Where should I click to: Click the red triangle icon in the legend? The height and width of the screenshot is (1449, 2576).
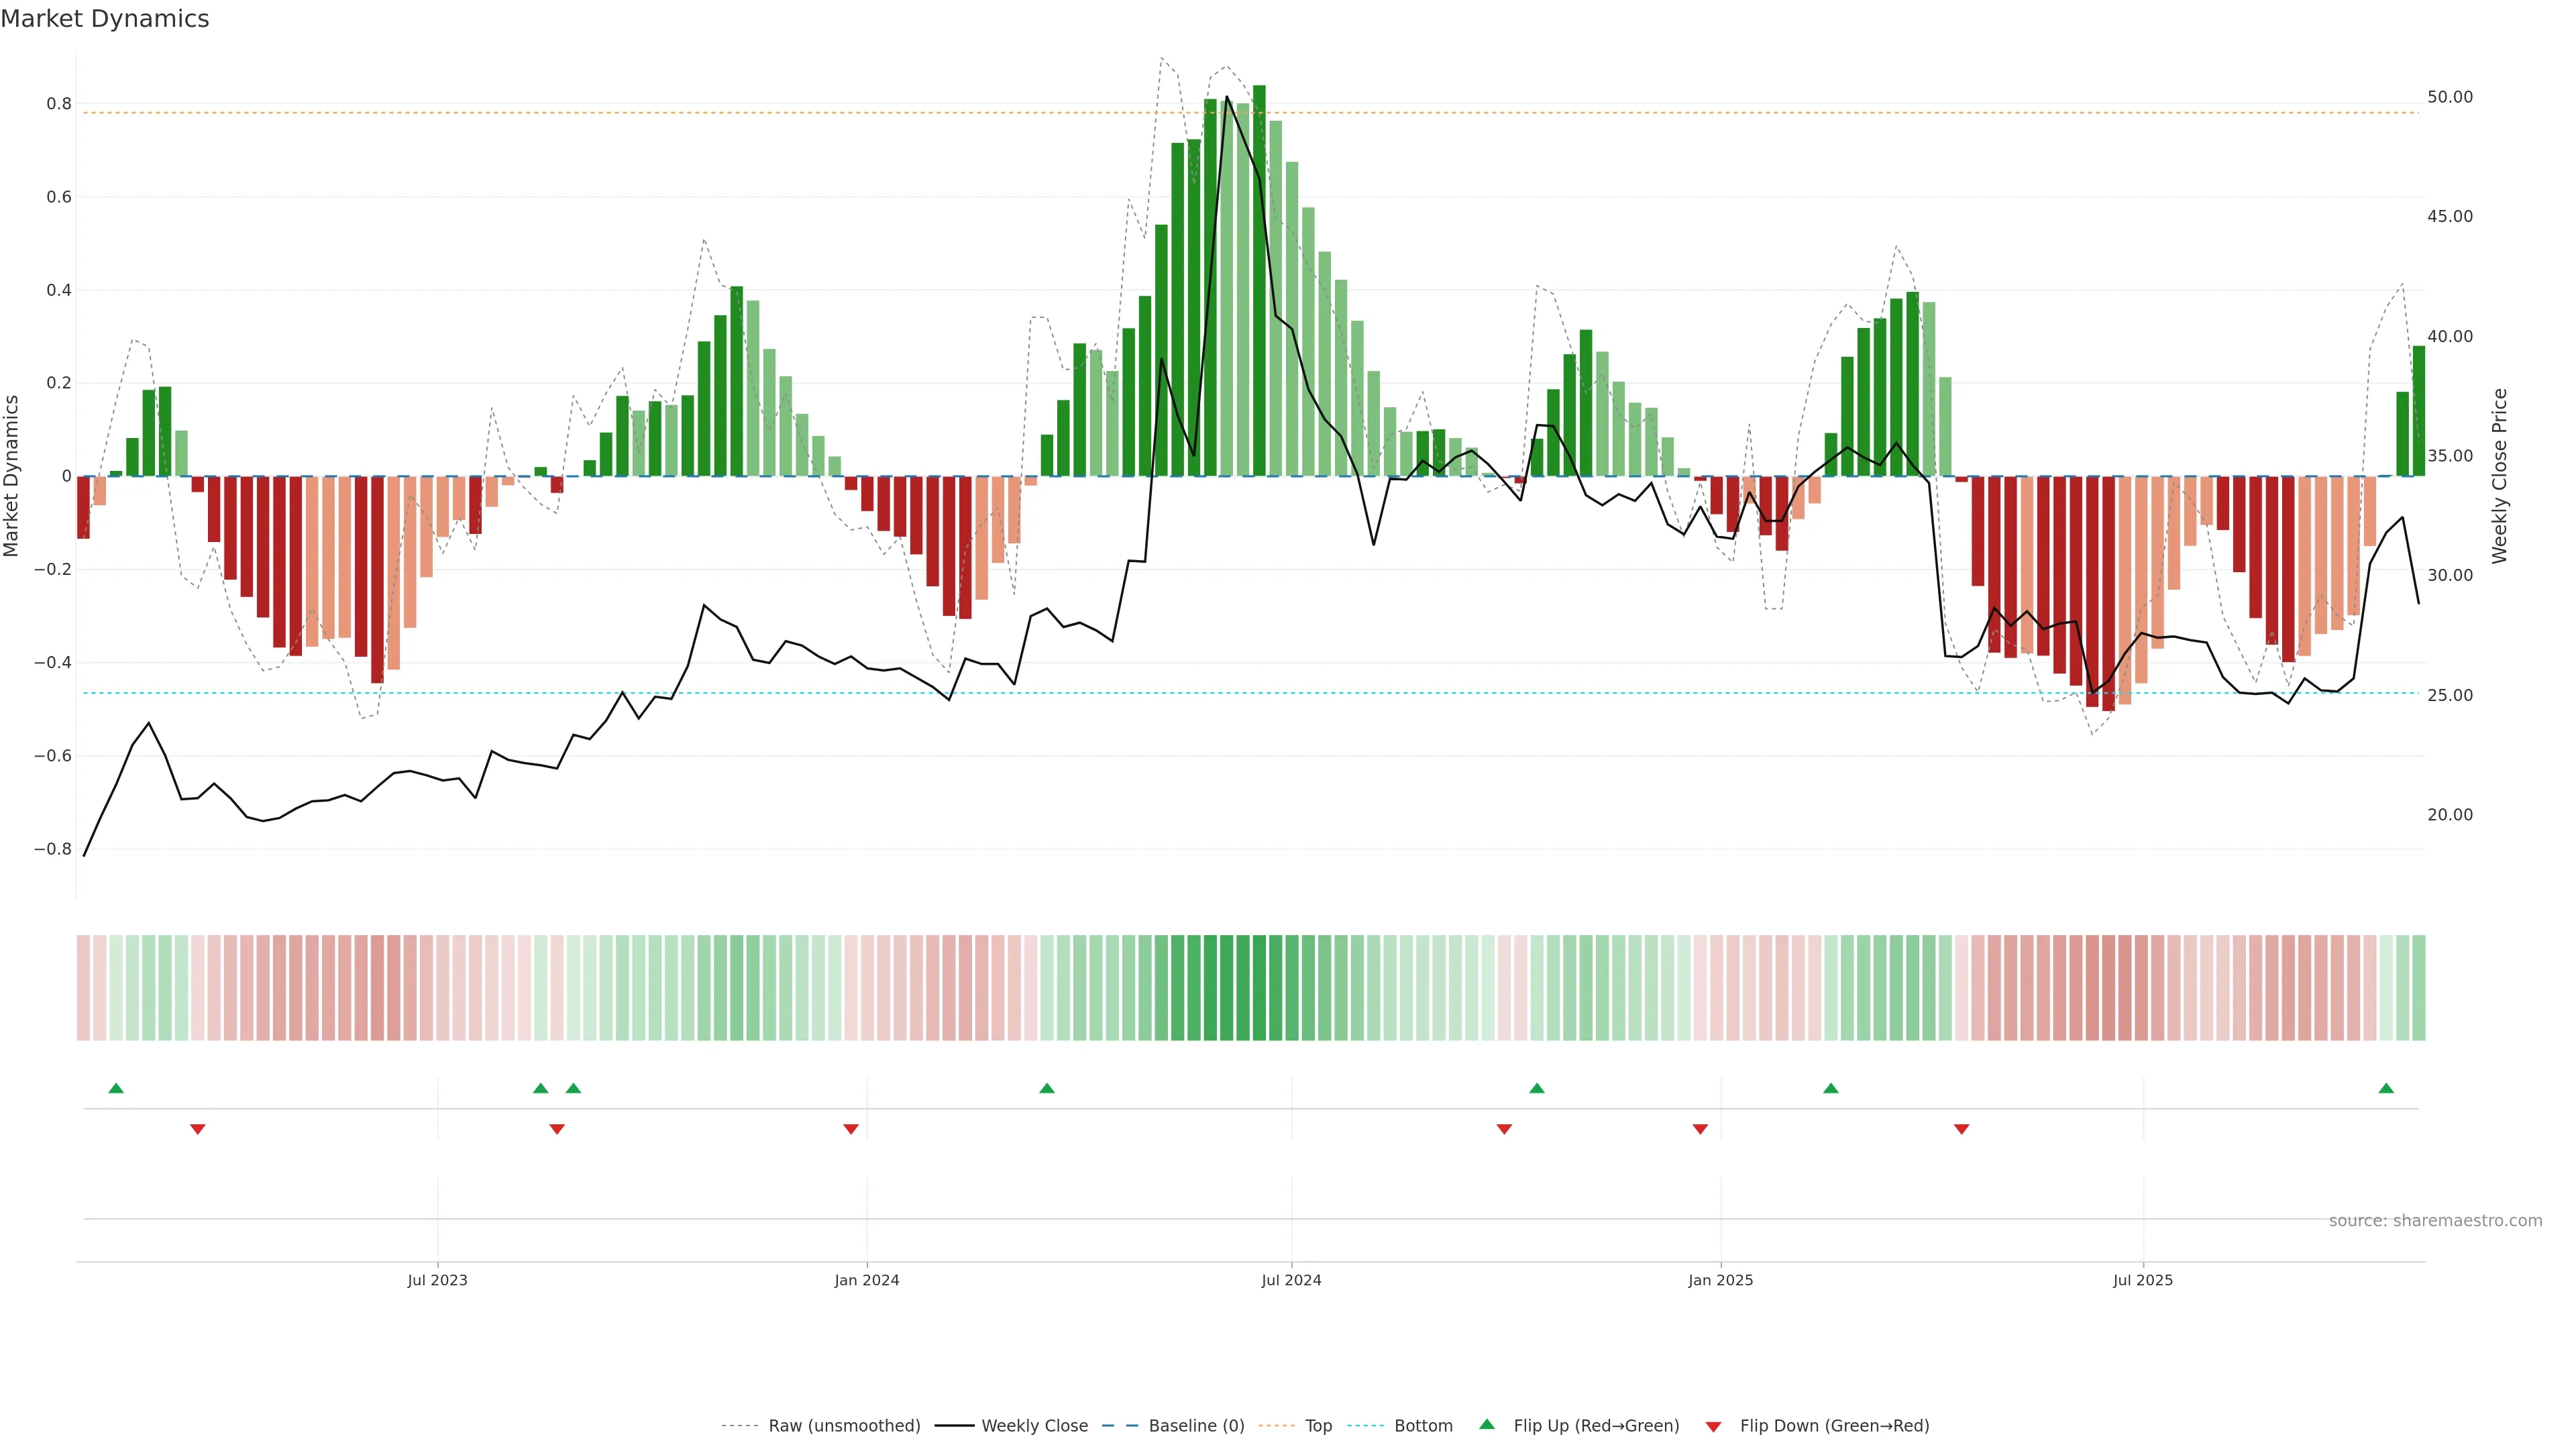[x=1713, y=1426]
